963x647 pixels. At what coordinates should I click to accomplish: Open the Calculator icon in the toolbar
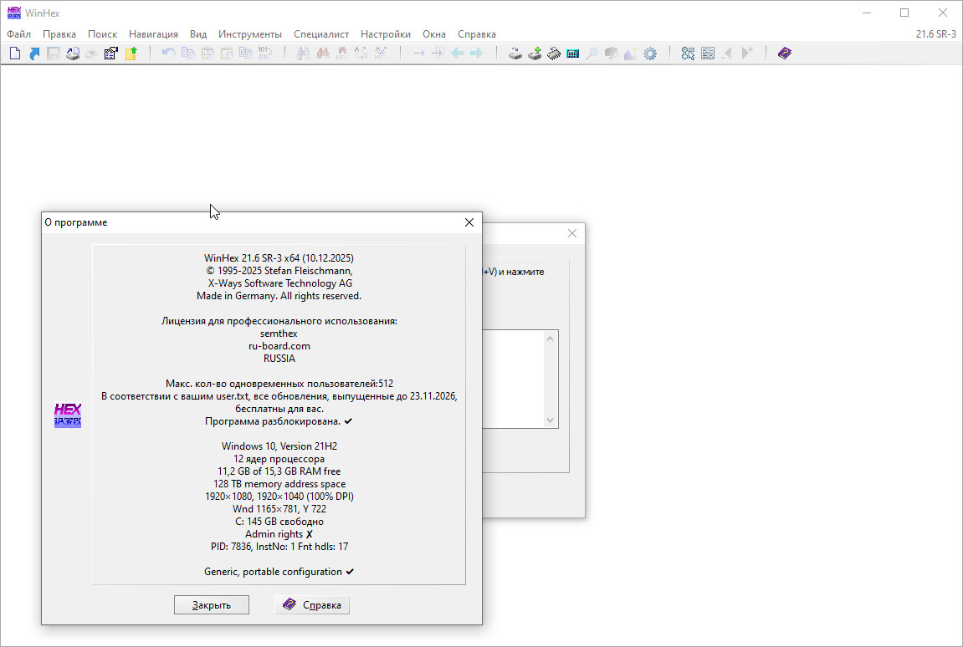pyautogui.click(x=573, y=53)
